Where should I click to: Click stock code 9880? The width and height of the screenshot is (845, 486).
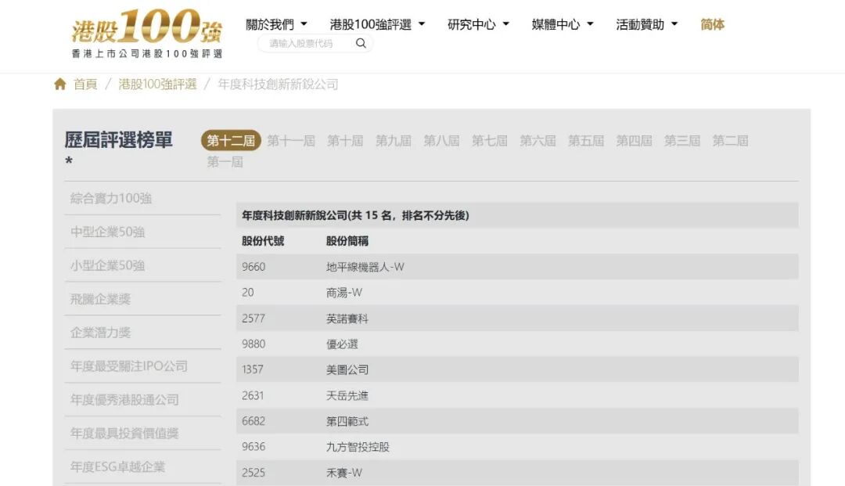point(253,344)
